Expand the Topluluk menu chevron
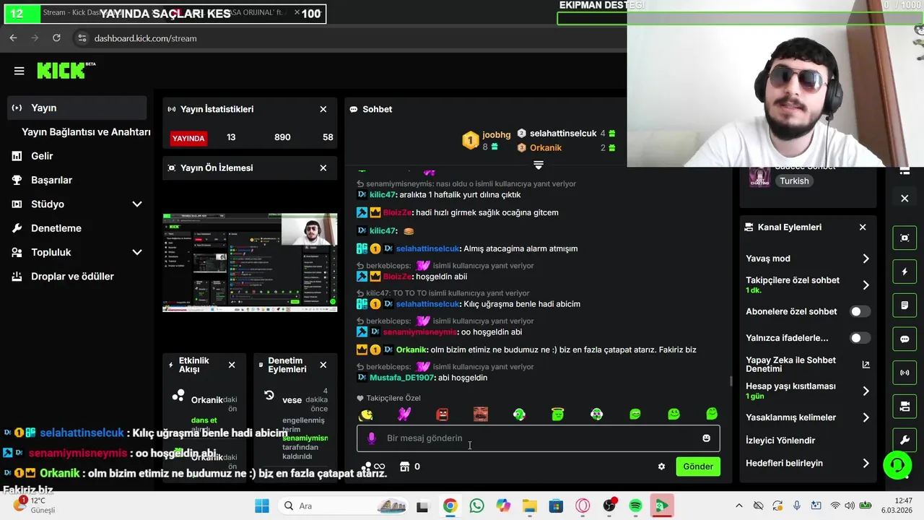The width and height of the screenshot is (924, 520). (136, 252)
